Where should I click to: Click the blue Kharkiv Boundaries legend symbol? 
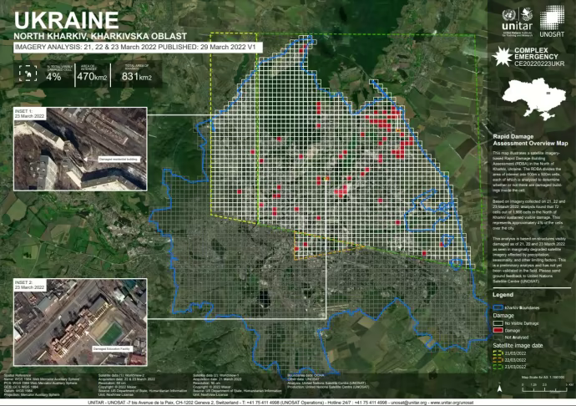tap(497, 307)
